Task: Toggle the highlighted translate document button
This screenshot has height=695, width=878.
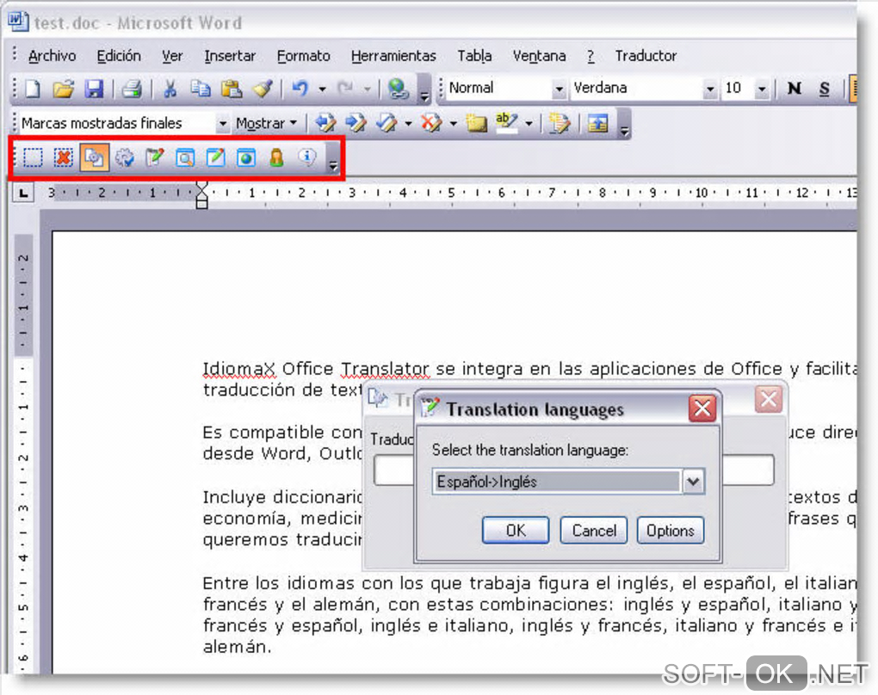Action: coord(94,157)
